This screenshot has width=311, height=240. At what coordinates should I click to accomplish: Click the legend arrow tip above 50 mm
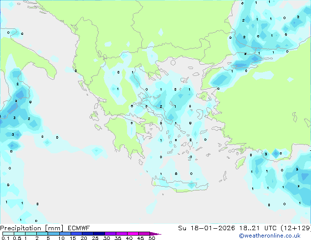coord(155,234)
